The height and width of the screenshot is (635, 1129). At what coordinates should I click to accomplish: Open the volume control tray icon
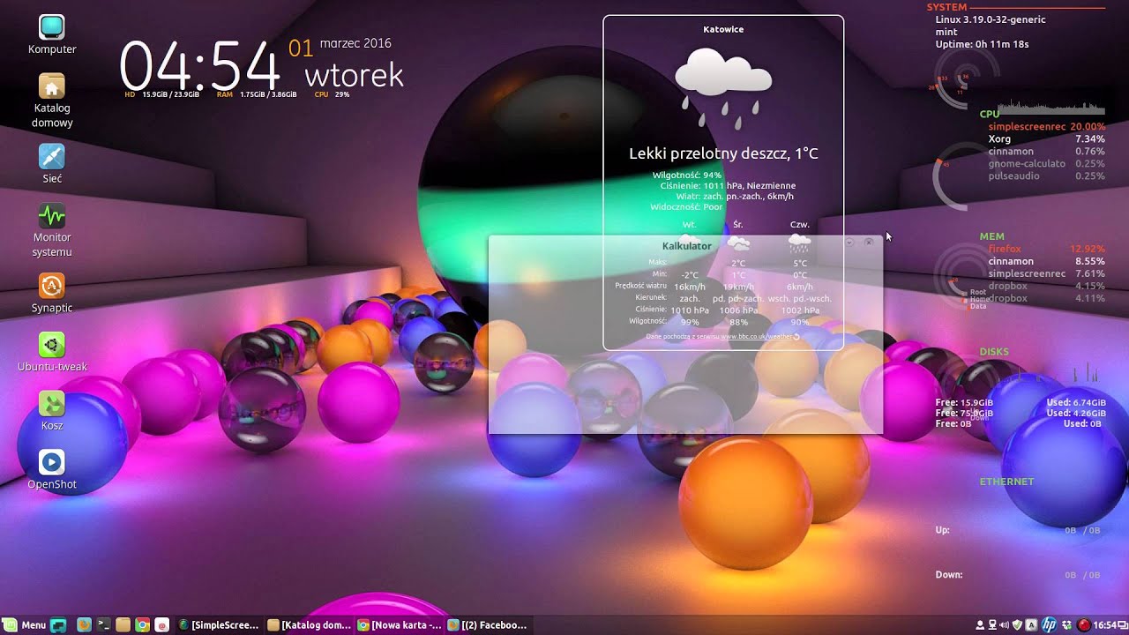coord(1004,625)
